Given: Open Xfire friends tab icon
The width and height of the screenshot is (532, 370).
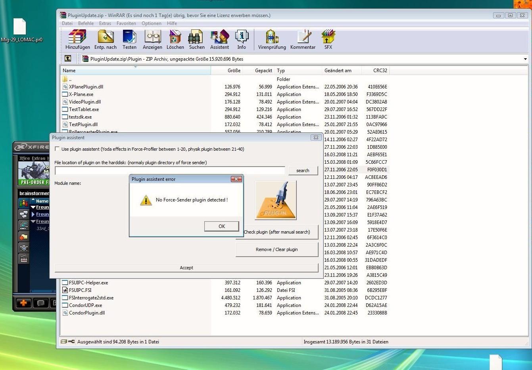Looking at the screenshot, I should click(x=24, y=203).
